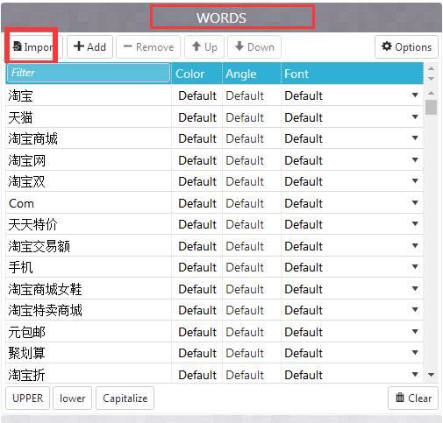Click the word list scrollbar thumb

click(431, 107)
